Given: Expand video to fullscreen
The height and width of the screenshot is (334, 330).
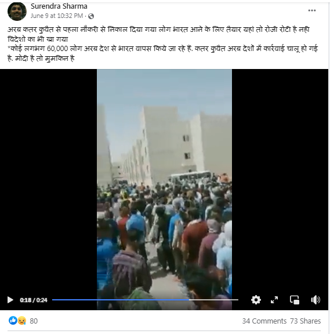Looking at the screenshot, I should 274,300.
